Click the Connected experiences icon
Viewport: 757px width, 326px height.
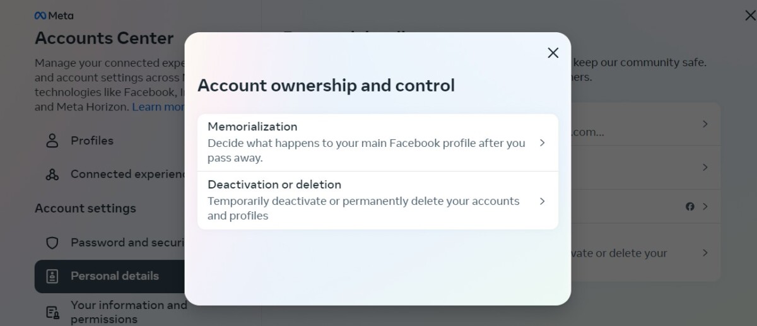click(52, 175)
